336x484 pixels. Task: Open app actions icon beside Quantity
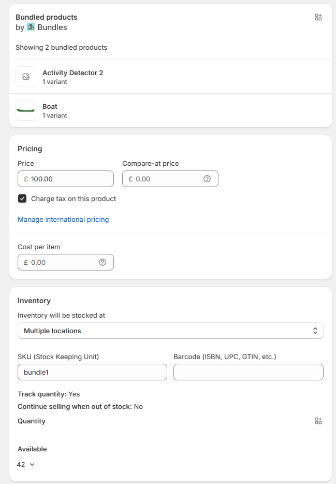point(318,421)
